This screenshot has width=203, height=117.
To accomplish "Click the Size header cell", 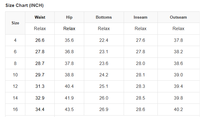I will 15,23.
